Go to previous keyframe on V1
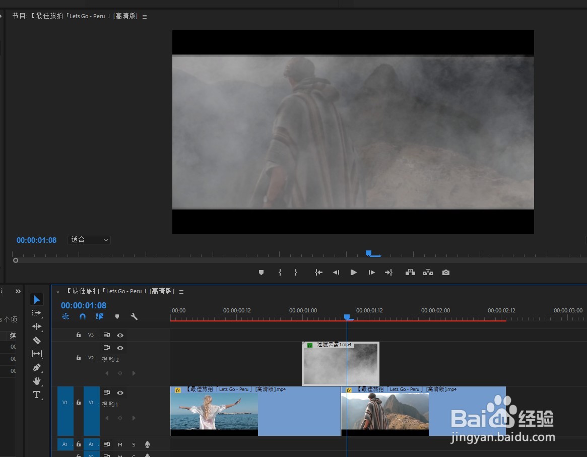This screenshot has height=457, width=587. [x=107, y=418]
